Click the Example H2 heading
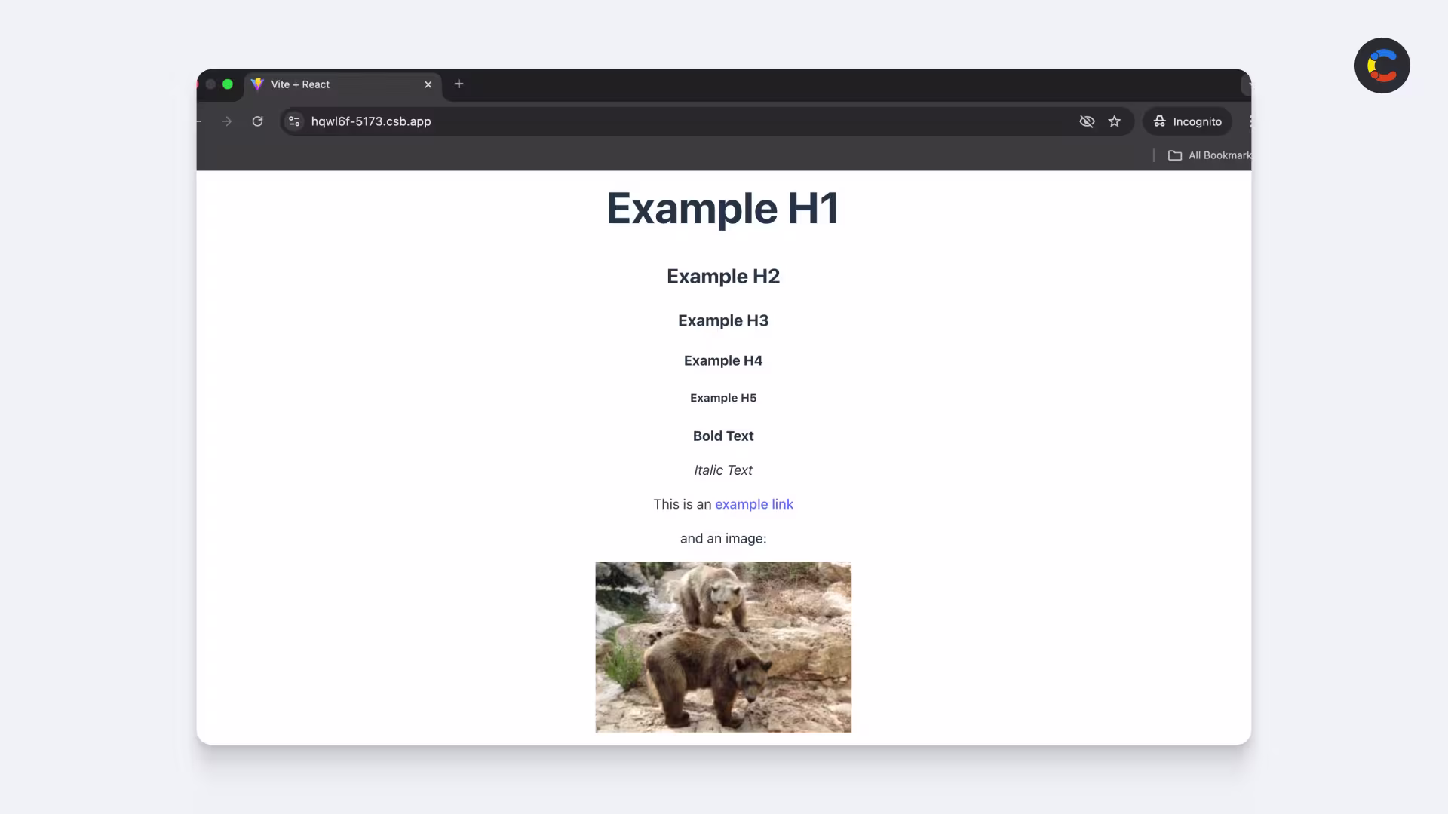 [x=723, y=277]
